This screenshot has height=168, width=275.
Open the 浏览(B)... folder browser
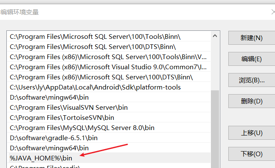(x=252, y=80)
